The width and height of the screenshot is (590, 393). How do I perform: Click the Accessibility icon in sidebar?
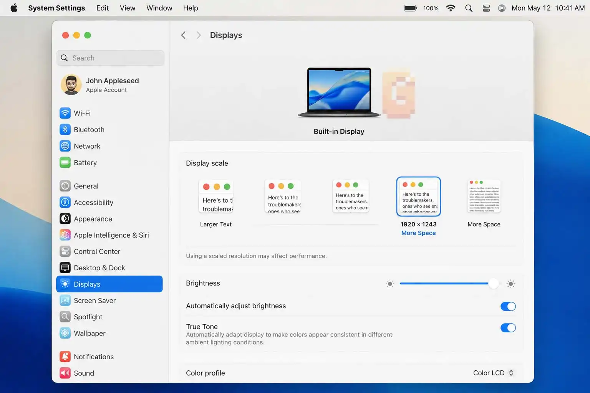click(x=65, y=202)
